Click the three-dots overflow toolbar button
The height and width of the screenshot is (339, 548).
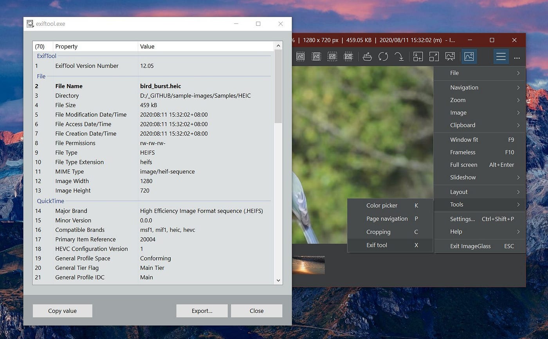tap(517, 57)
